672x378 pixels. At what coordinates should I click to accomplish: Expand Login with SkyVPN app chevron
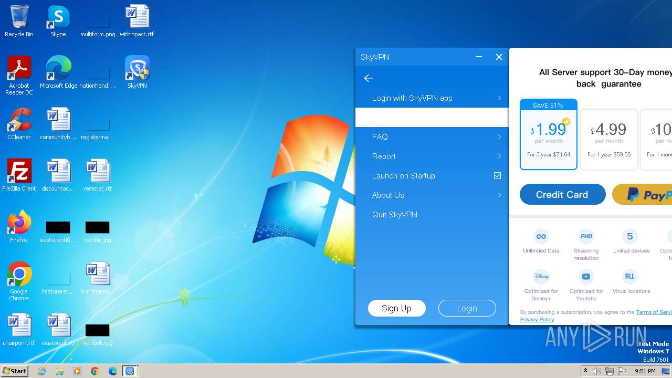tap(499, 98)
